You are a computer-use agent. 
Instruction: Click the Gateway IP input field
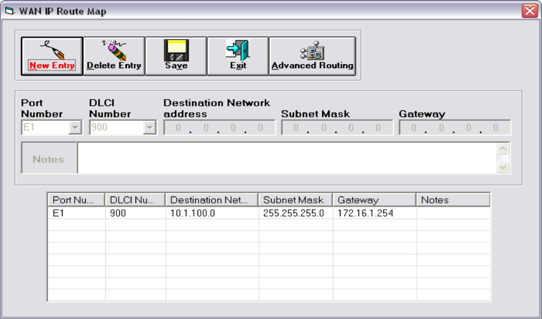tap(455, 128)
